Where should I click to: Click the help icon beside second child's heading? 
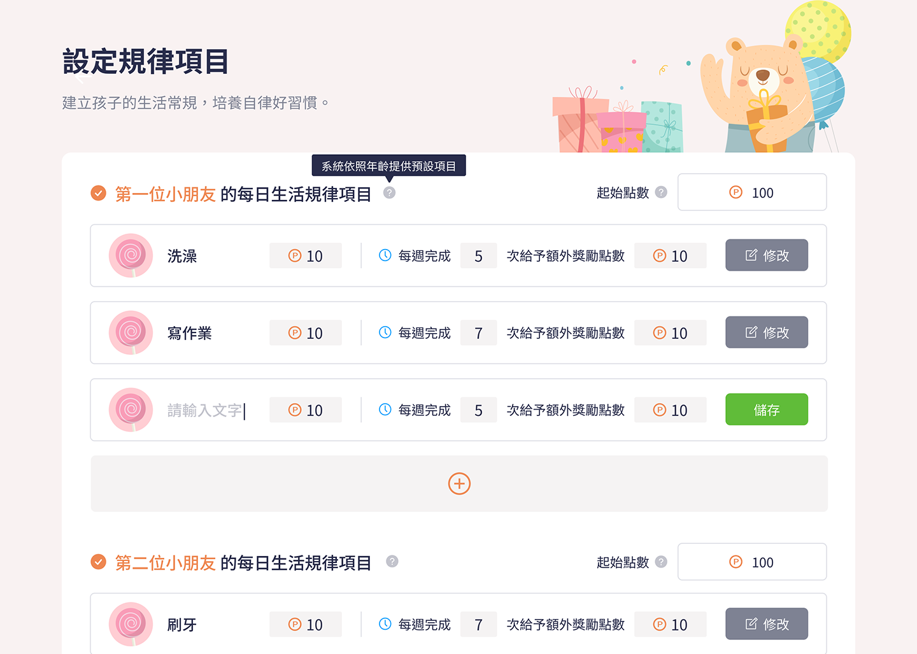[392, 561]
